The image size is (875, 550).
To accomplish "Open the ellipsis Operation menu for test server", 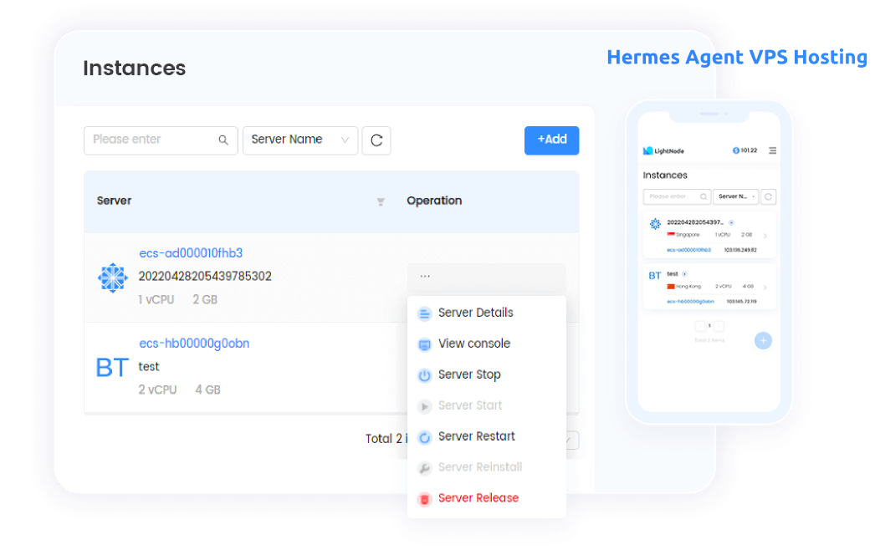I will (x=424, y=276).
